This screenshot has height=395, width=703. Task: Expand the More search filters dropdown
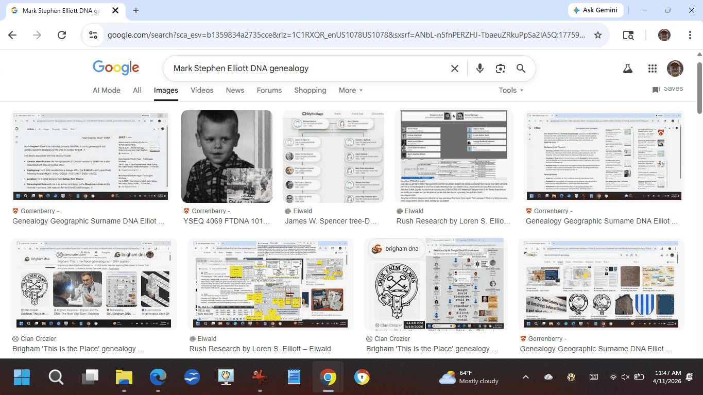(350, 90)
